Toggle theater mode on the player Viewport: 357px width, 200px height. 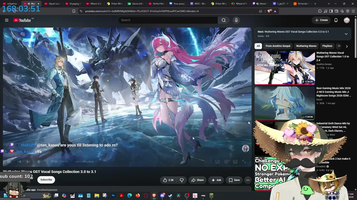[235, 161]
